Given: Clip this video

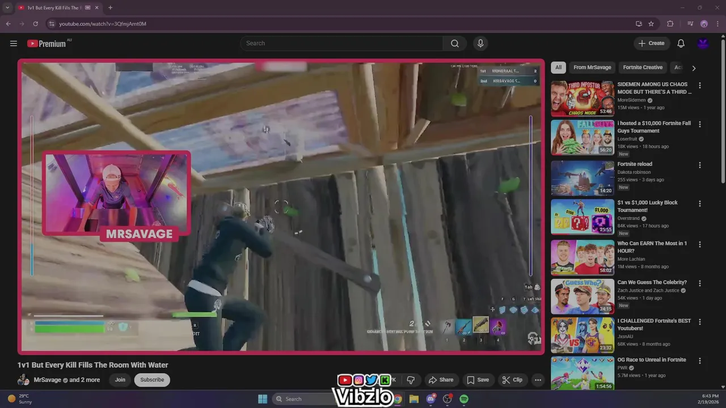Looking at the screenshot, I should click(x=512, y=380).
